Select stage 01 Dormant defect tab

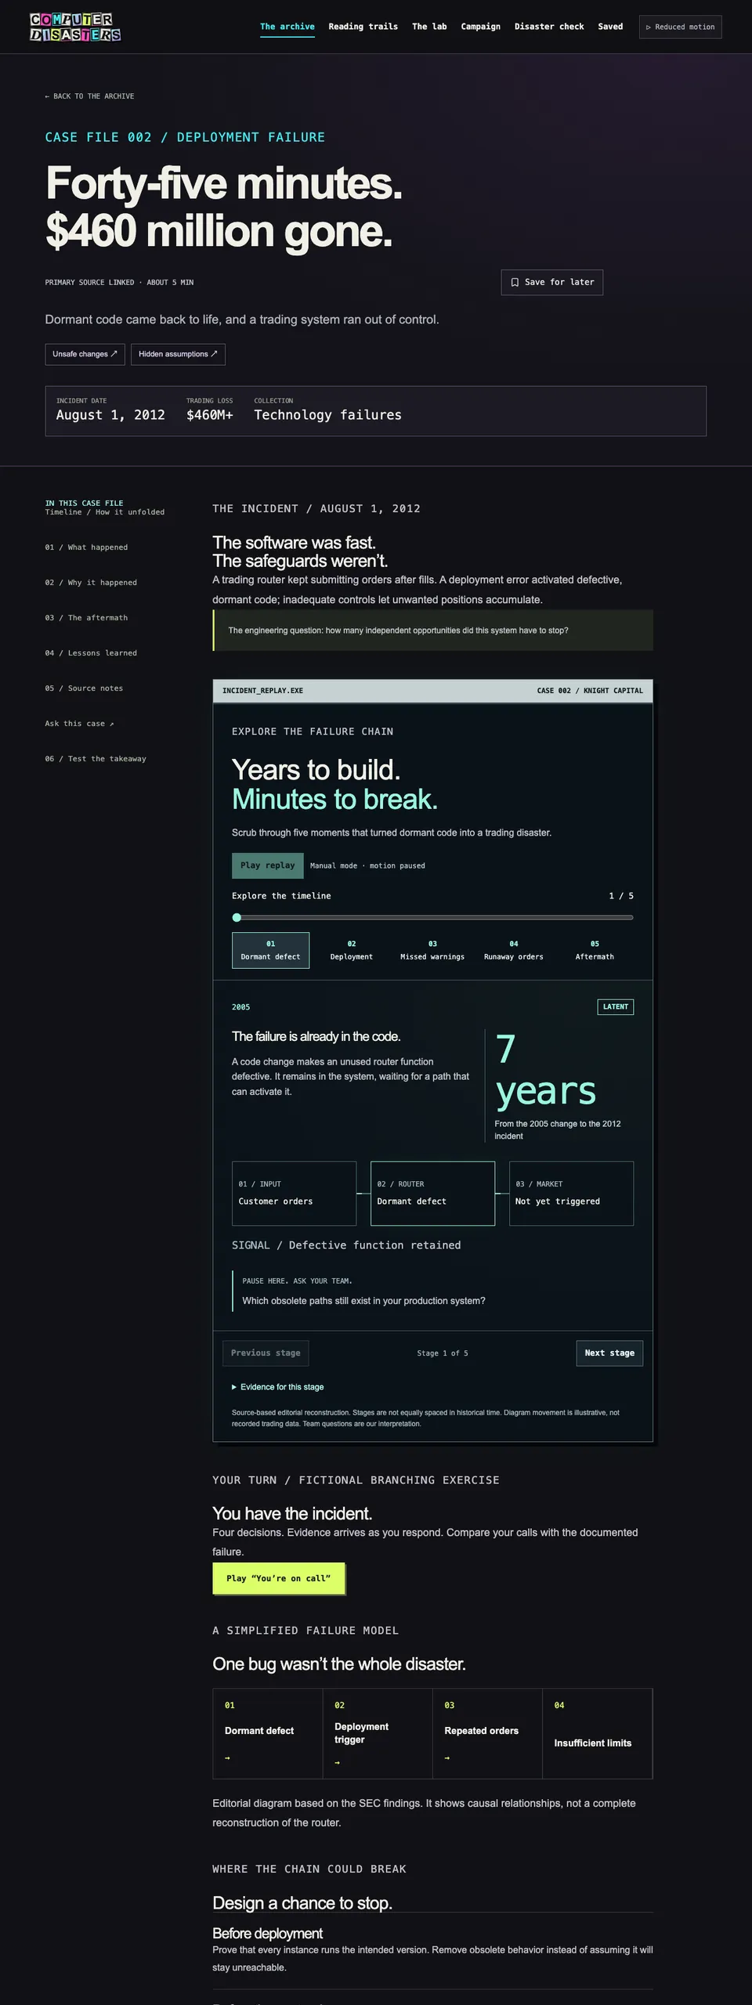tap(270, 950)
